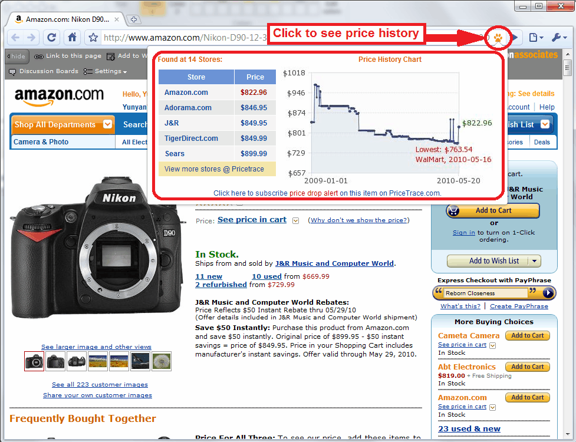Click See larger image and other views

tap(96, 347)
